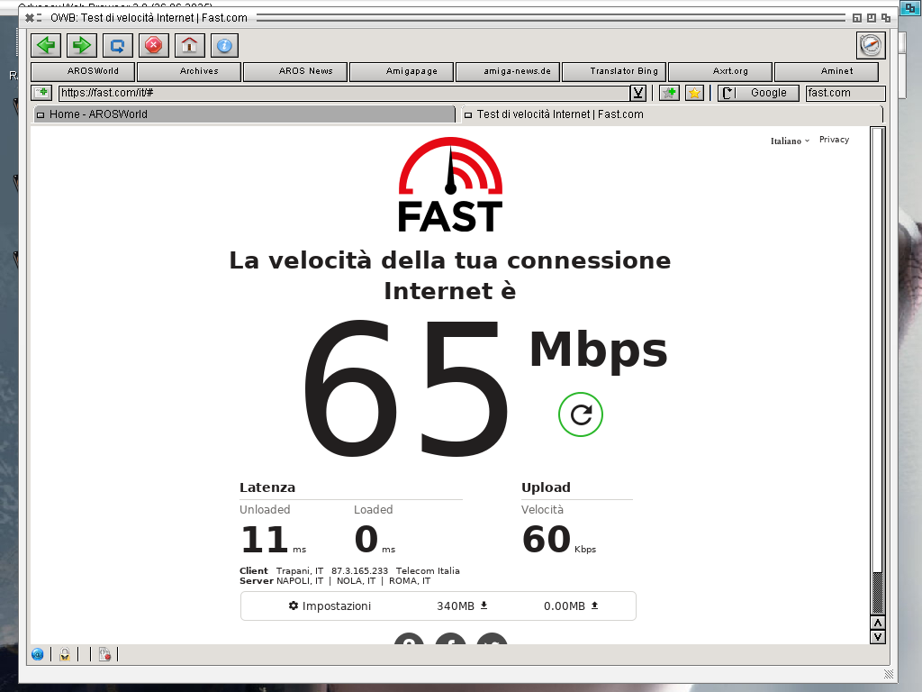922x692 pixels.
Task: Click the client IP 87.3.165.233
Action: tap(359, 570)
